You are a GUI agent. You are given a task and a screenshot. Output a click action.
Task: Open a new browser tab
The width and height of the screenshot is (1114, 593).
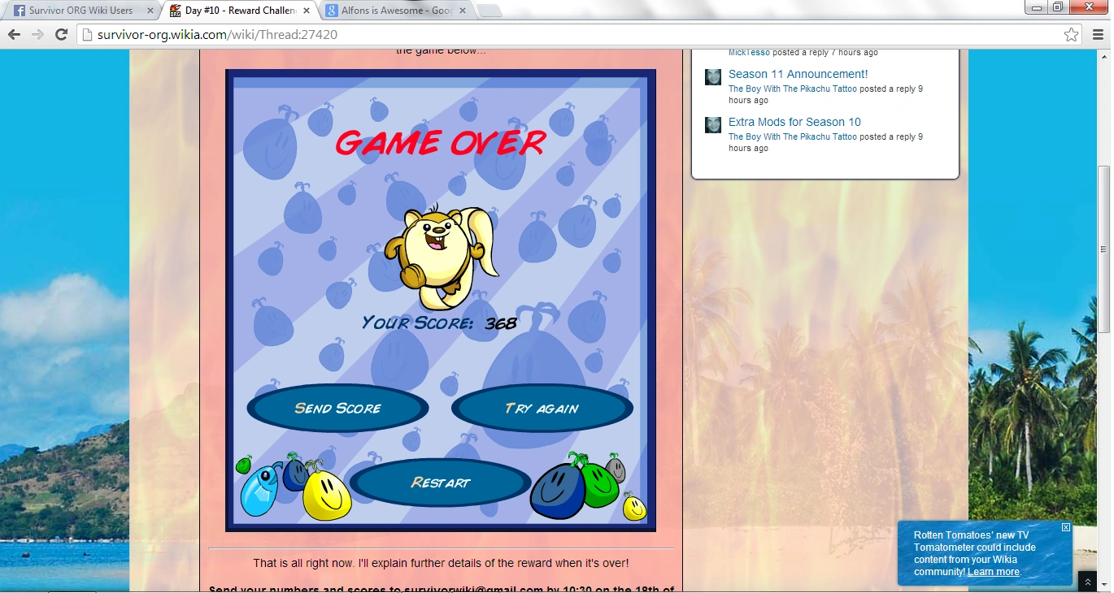click(x=490, y=11)
